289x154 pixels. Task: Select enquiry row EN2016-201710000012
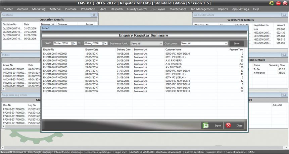coord(144,91)
